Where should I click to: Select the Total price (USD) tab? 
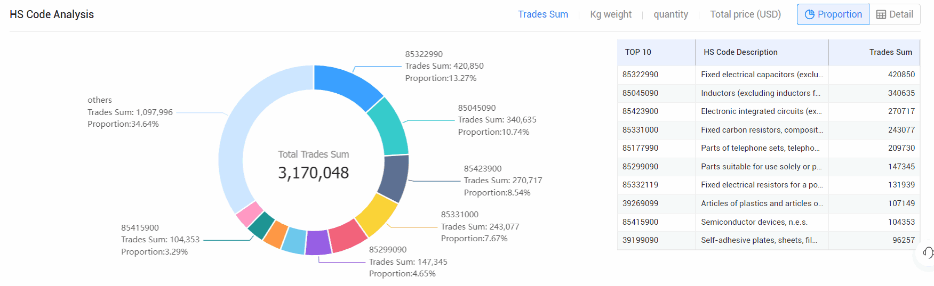pyautogui.click(x=745, y=14)
